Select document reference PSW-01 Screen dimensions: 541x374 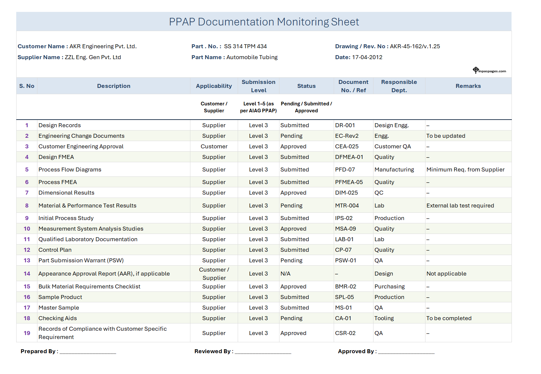pyautogui.click(x=346, y=260)
